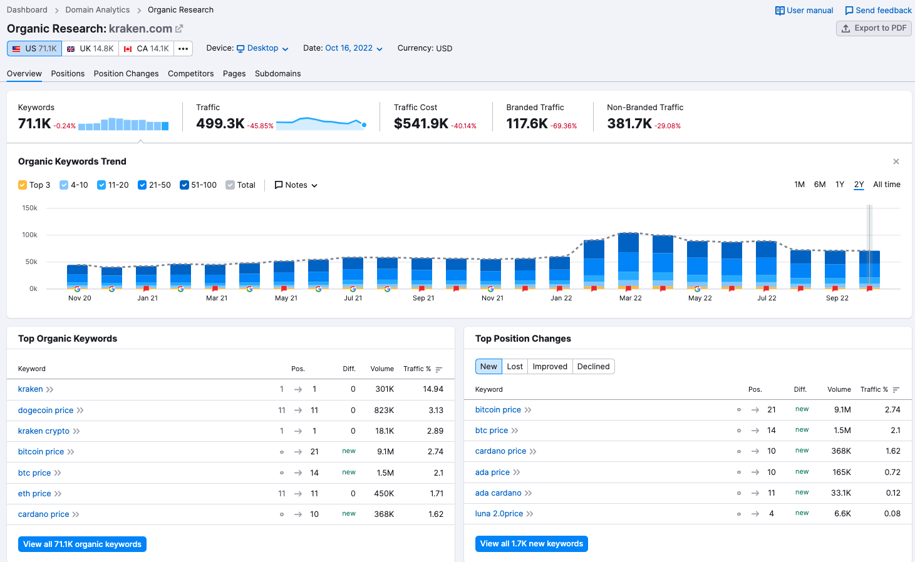This screenshot has width=915, height=562.
Task: Click the red note flag at Jan 21
Action: tap(146, 289)
